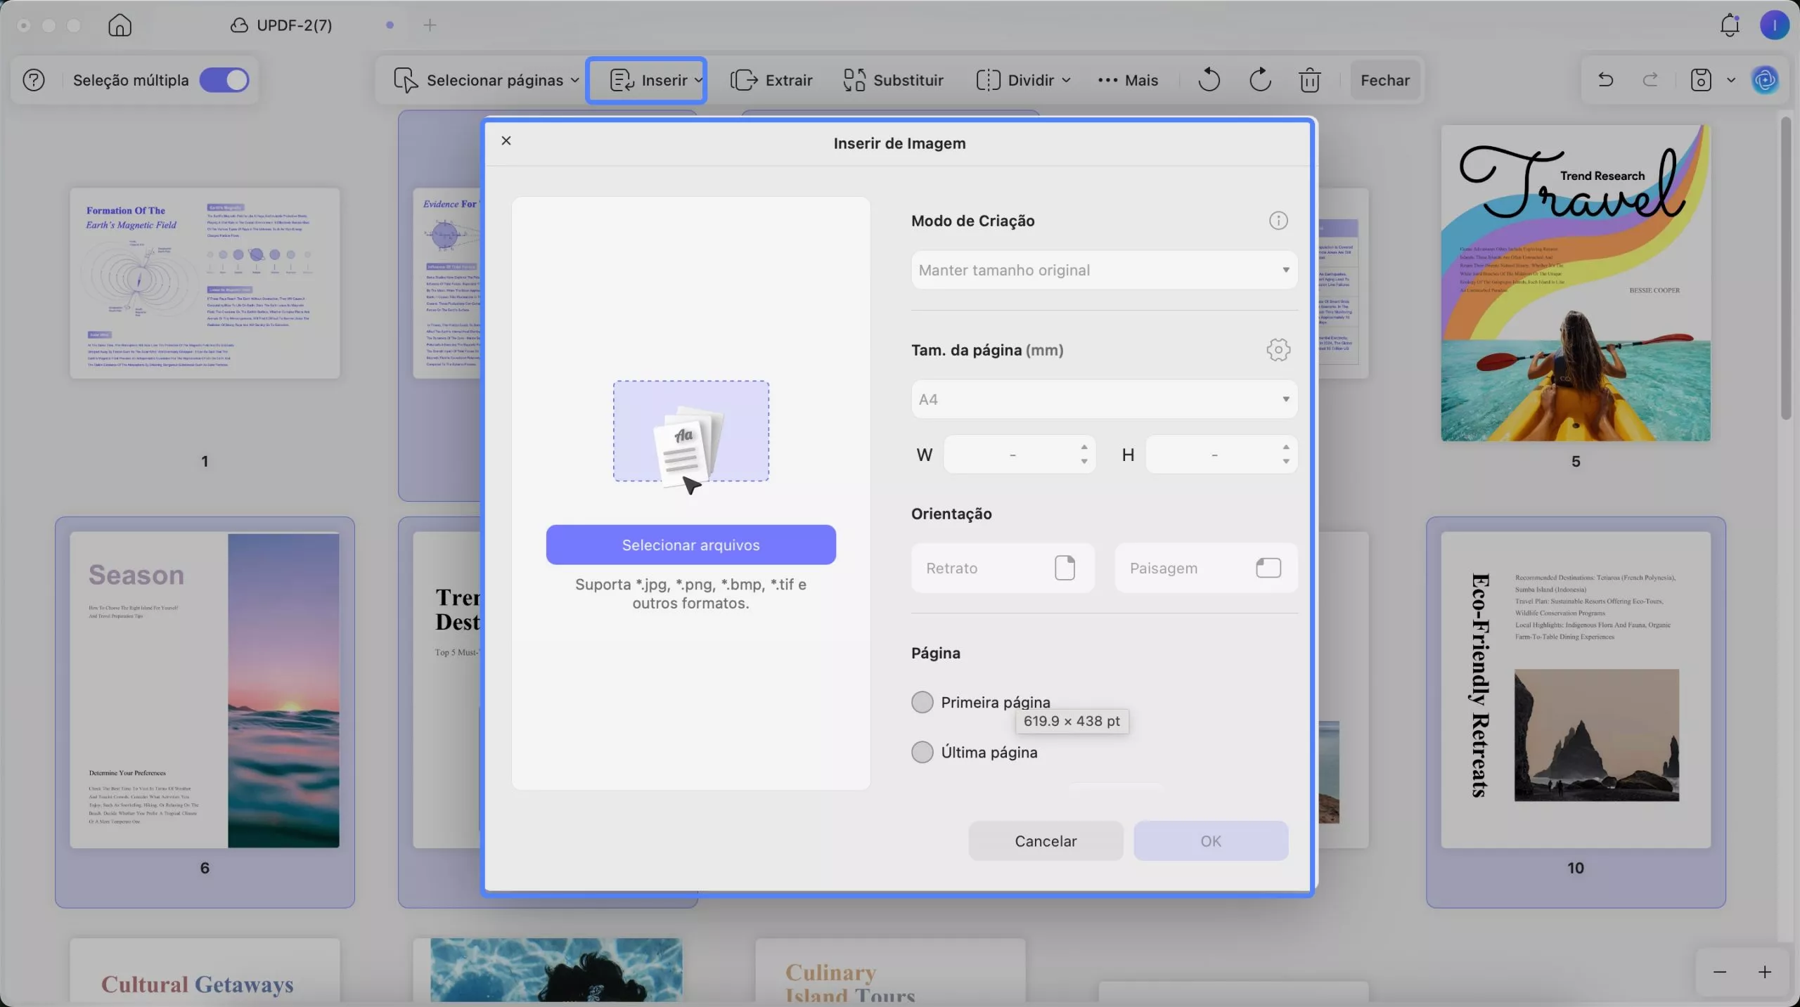Open the Manter tamanho original dropdown
The image size is (1800, 1007).
(1104, 270)
